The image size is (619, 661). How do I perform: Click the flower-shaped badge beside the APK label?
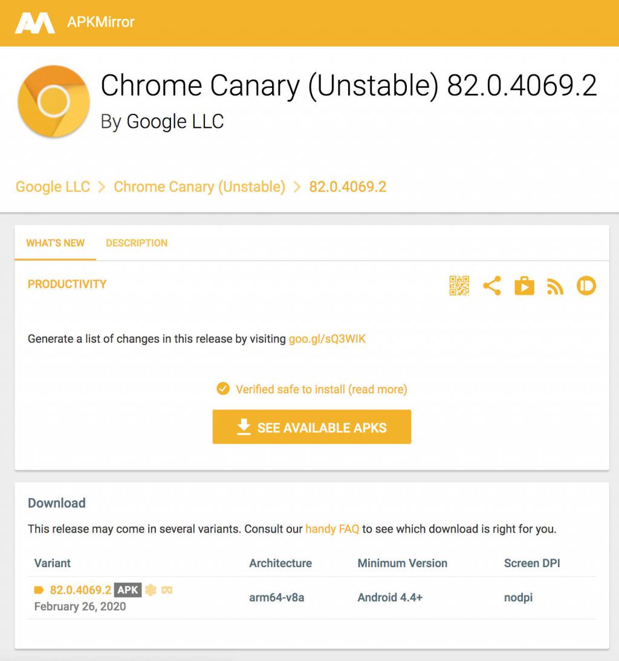151,590
